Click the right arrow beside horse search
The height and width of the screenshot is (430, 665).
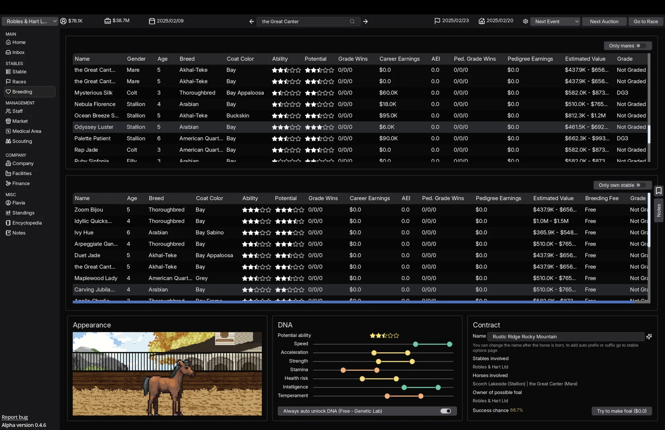tap(365, 21)
